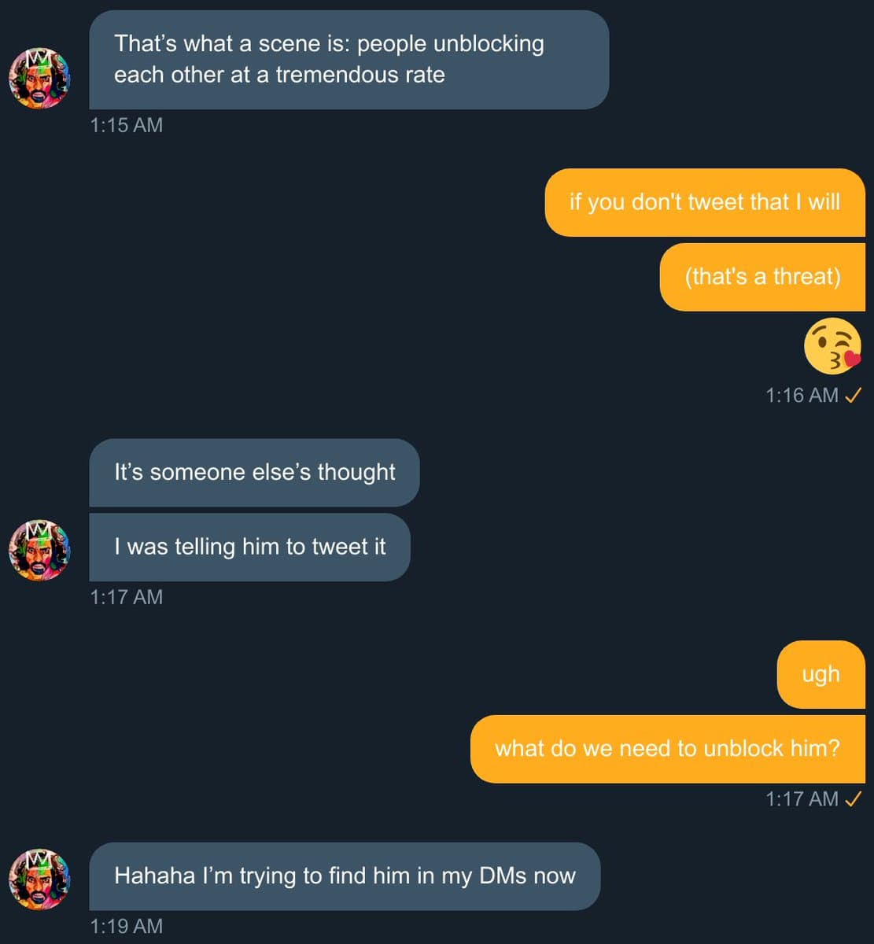Click the 1:19 AM timestamp
Viewport: 874px width, 944px height.
tap(127, 926)
